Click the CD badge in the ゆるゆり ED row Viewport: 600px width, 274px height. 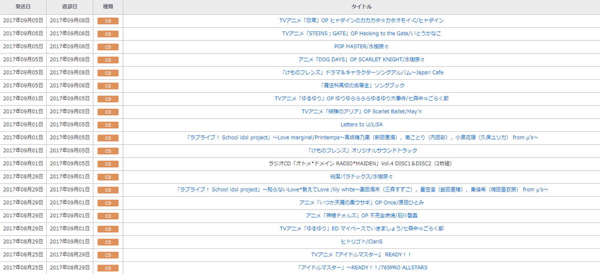pos(108,229)
